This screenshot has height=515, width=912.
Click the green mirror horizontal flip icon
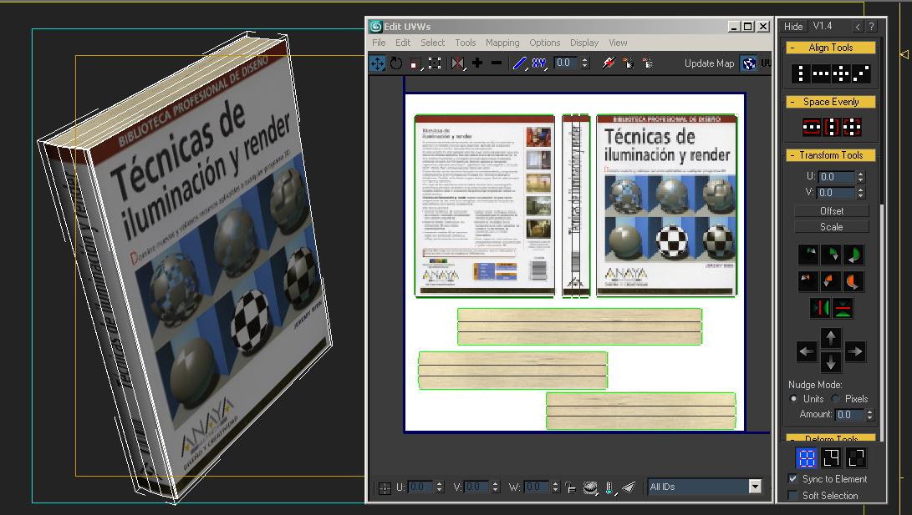820,308
